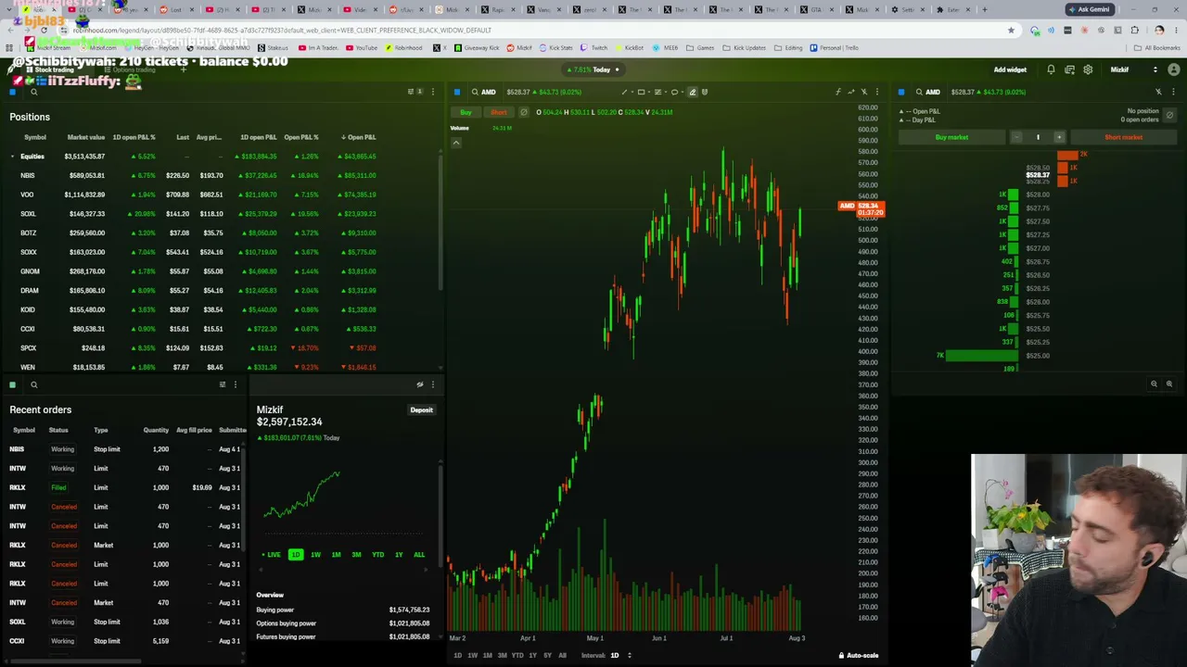Zoom in the order book ladder
The height and width of the screenshot is (667, 1187).
[1168, 384]
